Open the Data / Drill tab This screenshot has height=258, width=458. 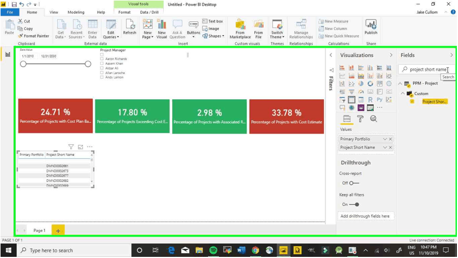pos(149,12)
